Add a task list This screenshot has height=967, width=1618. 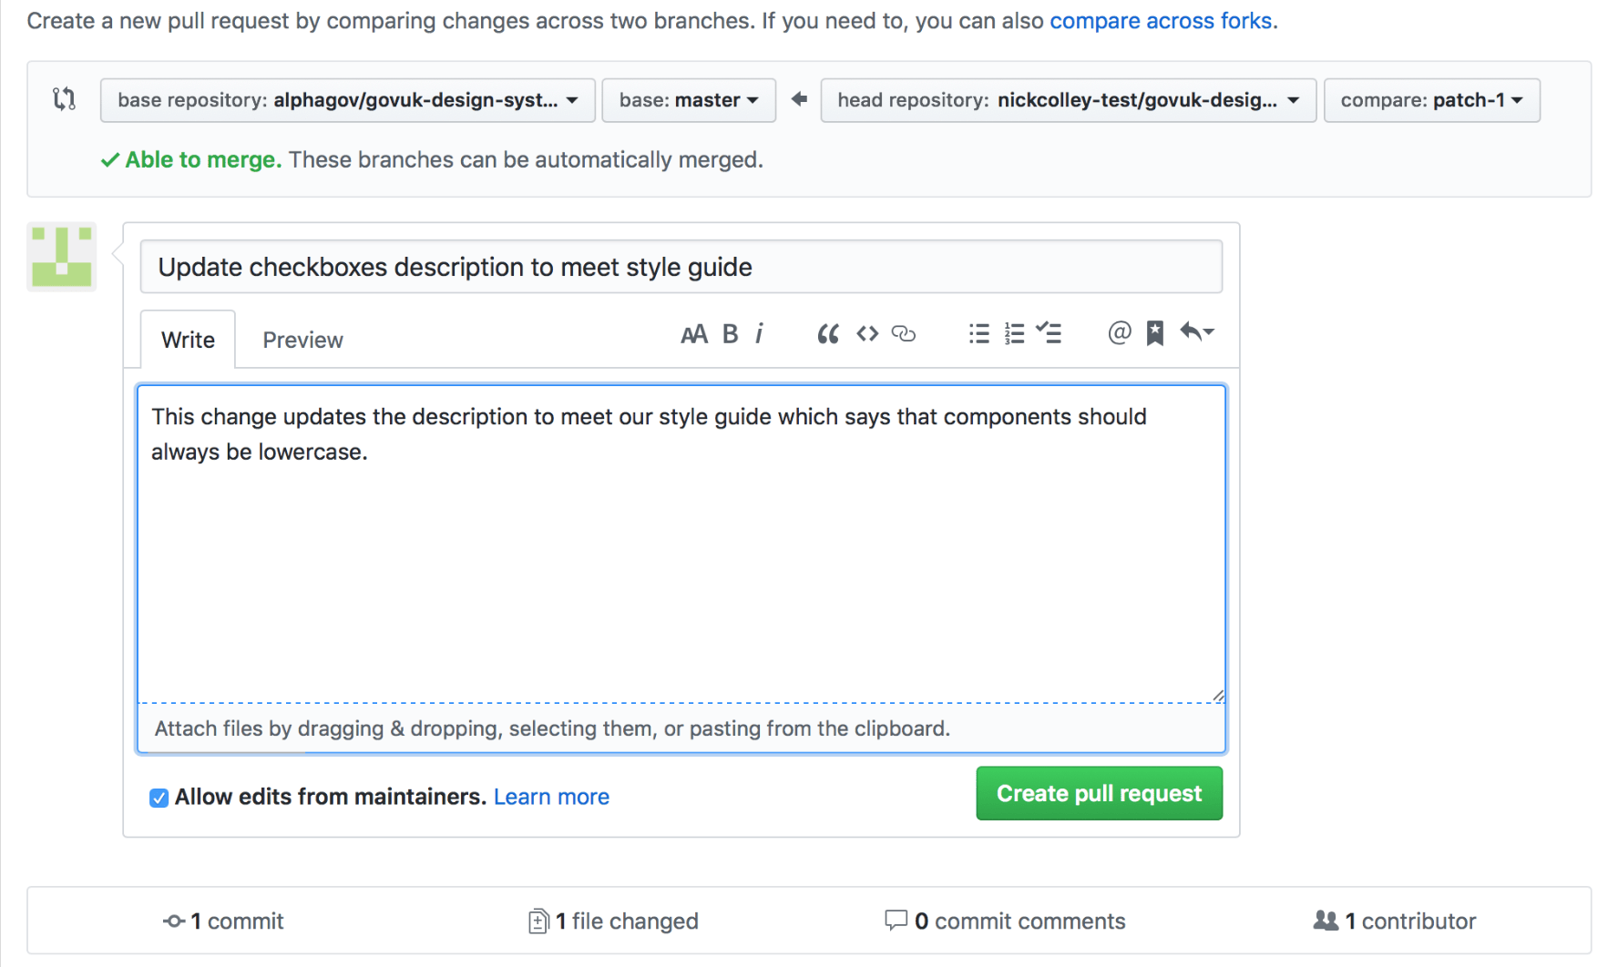tap(1050, 333)
